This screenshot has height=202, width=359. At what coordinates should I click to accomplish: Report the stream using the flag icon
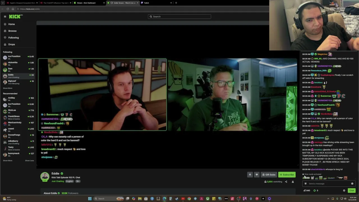point(293,182)
